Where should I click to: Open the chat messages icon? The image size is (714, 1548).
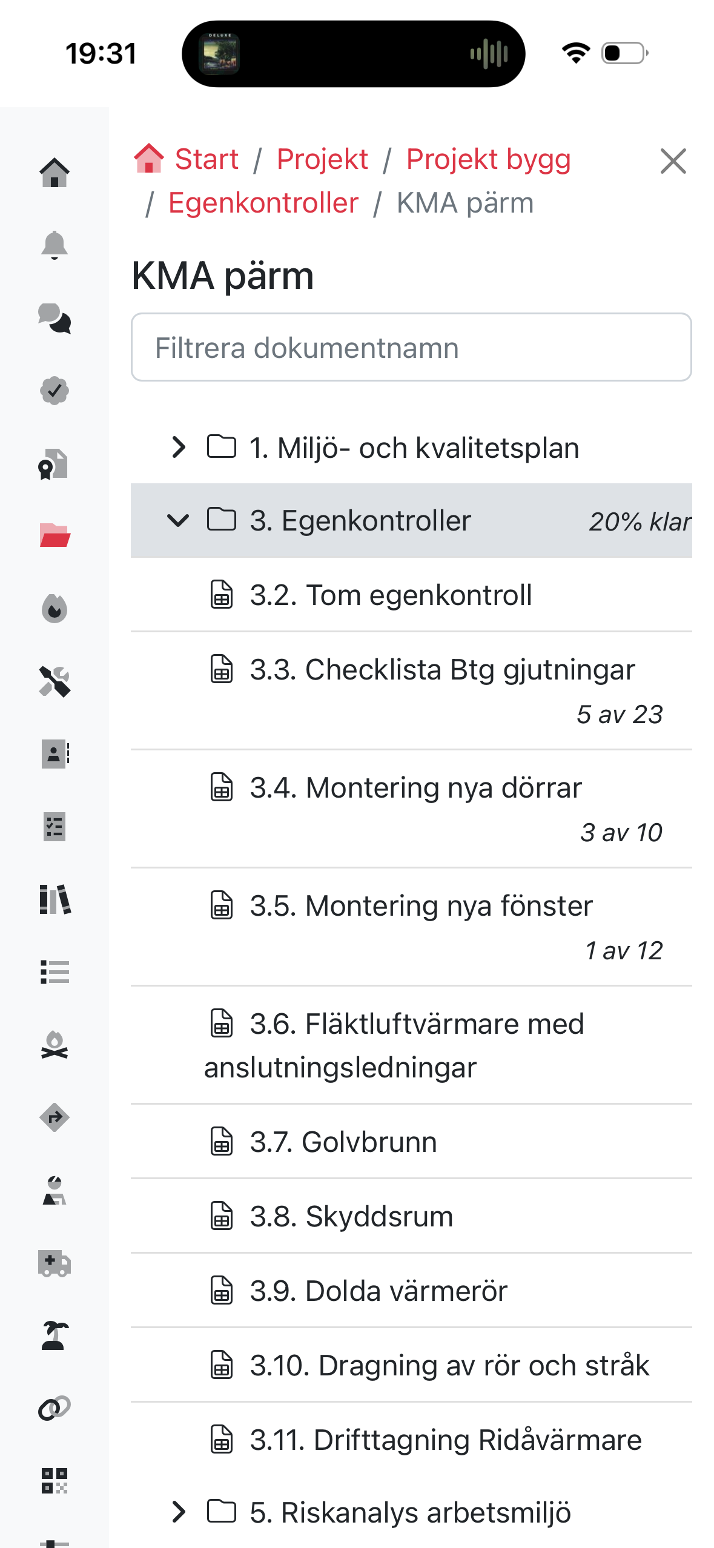tap(55, 319)
